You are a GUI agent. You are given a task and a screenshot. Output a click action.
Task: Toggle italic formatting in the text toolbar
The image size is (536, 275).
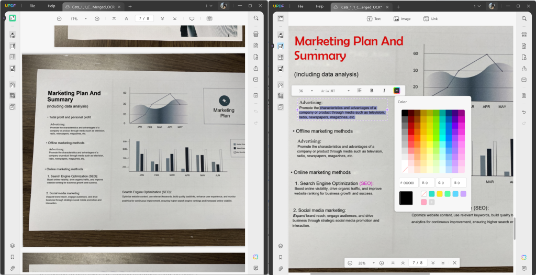(x=384, y=91)
